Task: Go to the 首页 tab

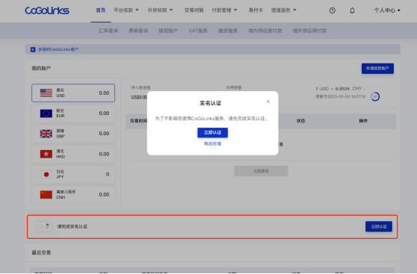Action: (x=101, y=10)
